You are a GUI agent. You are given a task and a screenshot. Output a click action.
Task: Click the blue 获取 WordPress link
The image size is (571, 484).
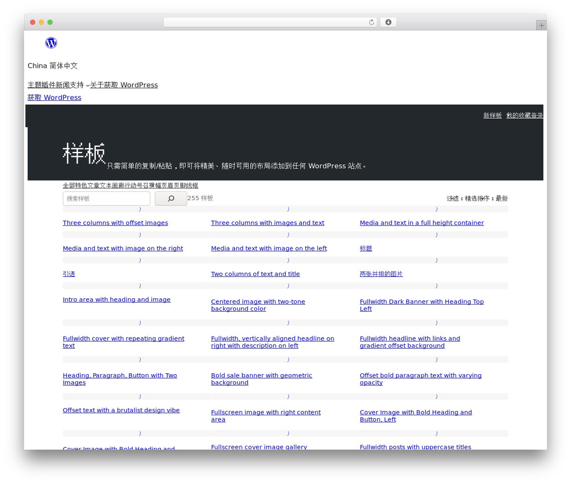(54, 98)
